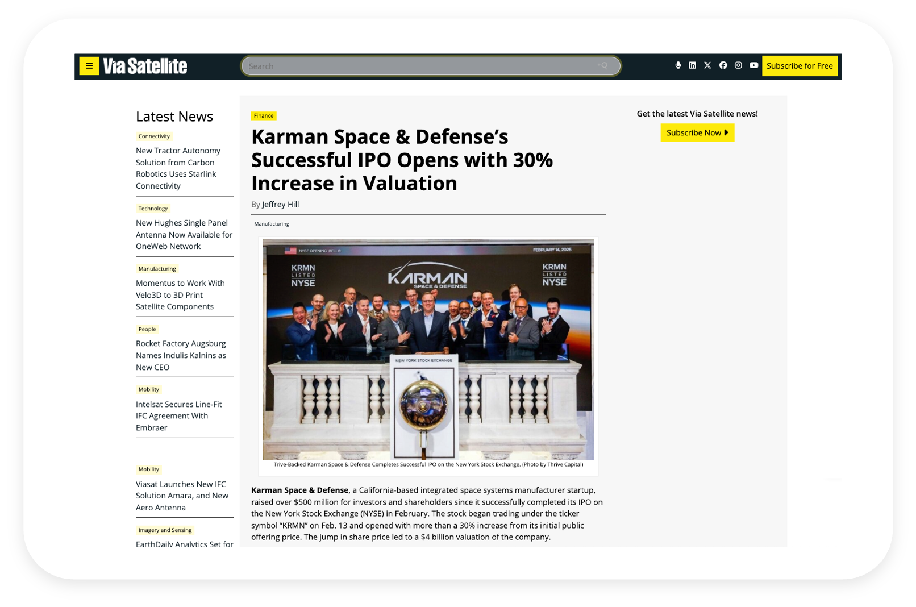The width and height of the screenshot is (916, 607).
Task: Open the Manufacturing tag in Latest News
Action: 157,269
